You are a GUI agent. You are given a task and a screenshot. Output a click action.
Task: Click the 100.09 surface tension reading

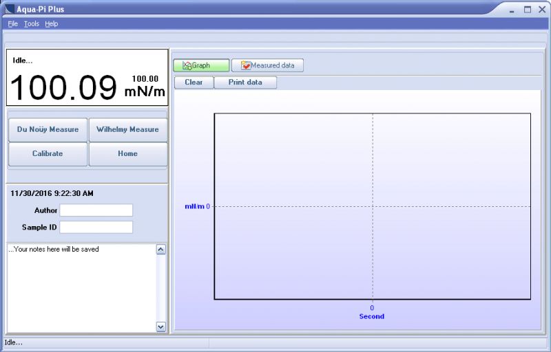click(x=63, y=87)
